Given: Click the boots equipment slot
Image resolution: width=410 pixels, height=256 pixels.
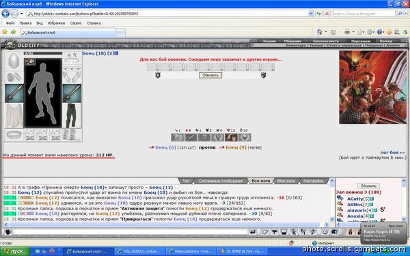Looking at the screenshot, I should tap(72, 134).
